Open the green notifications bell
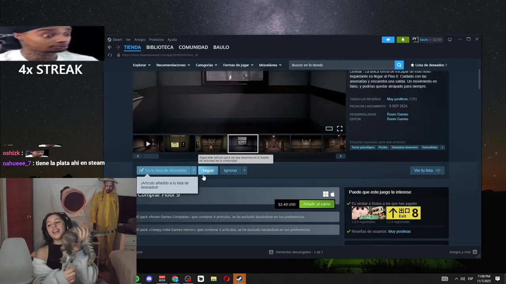 click(x=403, y=39)
